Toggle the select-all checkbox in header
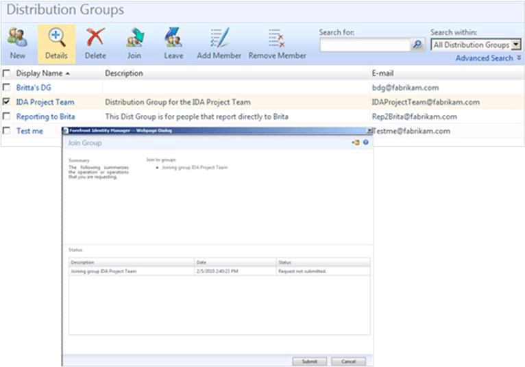Screen dimensions: 525x367 6,73
